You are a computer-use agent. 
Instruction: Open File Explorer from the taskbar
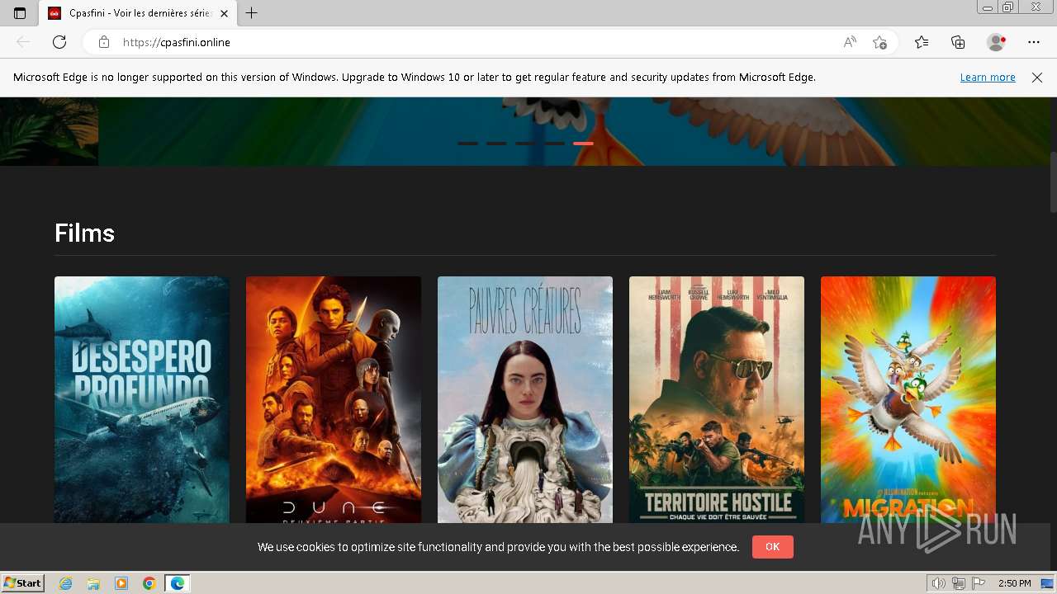click(93, 583)
